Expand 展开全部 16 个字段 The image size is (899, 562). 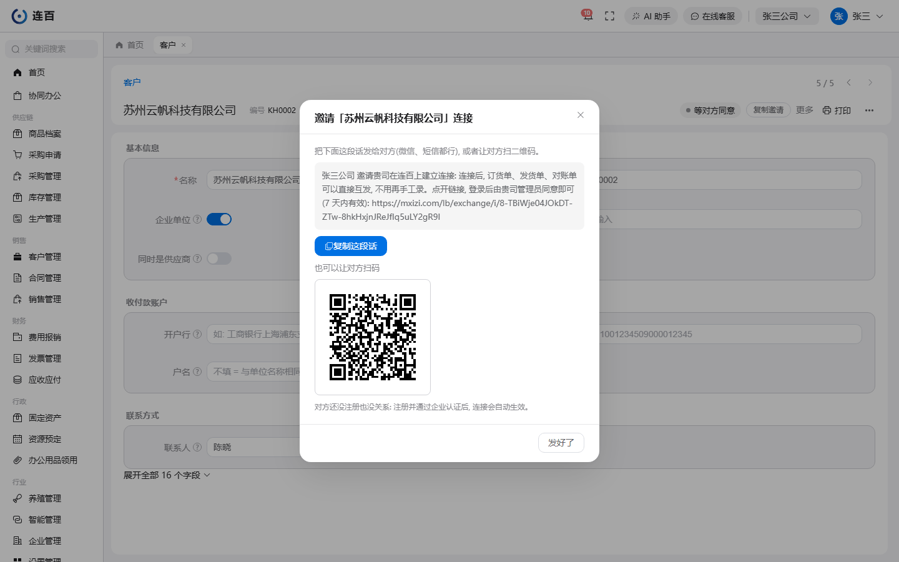coord(167,475)
